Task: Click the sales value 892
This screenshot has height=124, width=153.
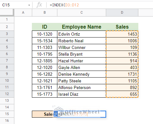Action: tap(122, 87)
